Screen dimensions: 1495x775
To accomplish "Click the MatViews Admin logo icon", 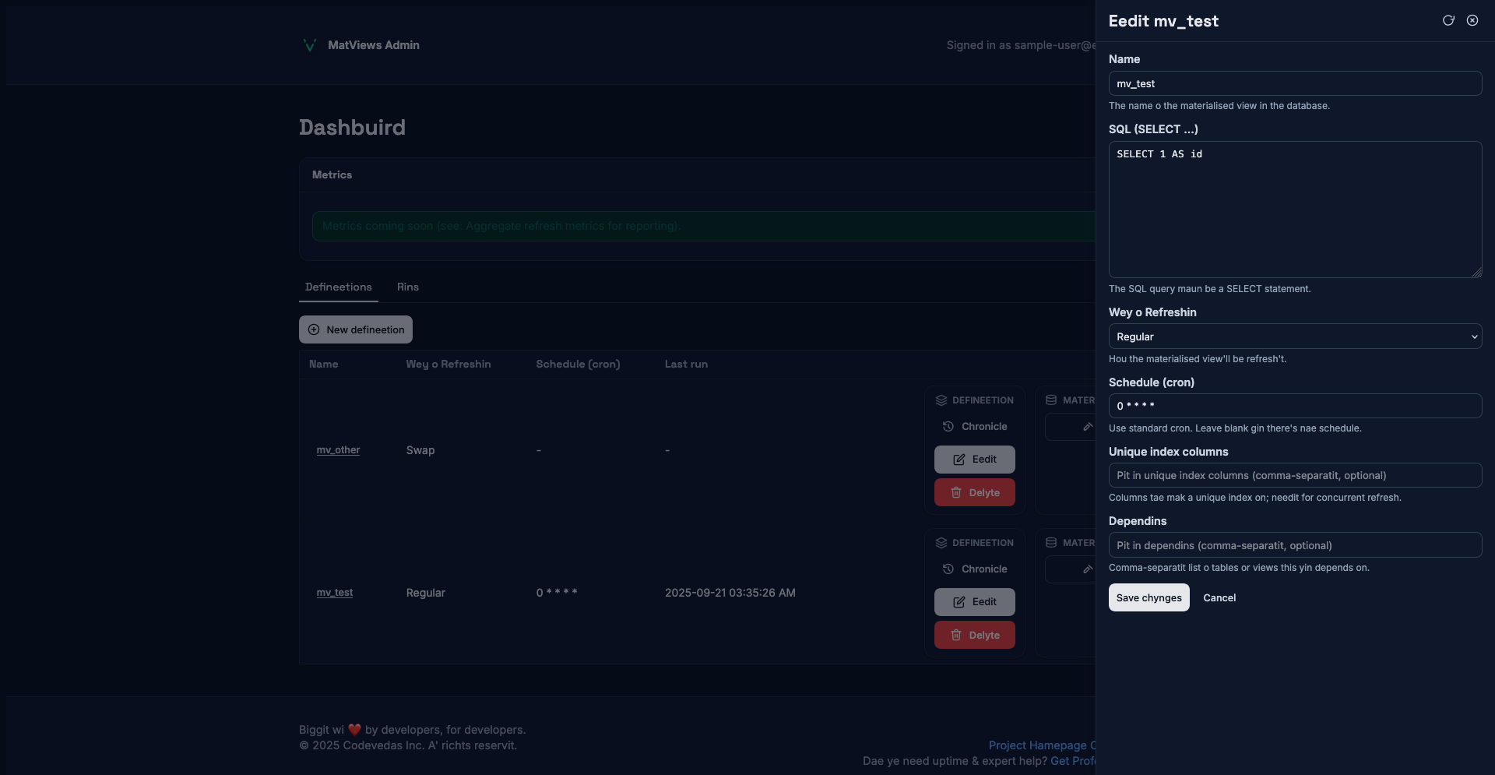I will pyautogui.click(x=309, y=45).
